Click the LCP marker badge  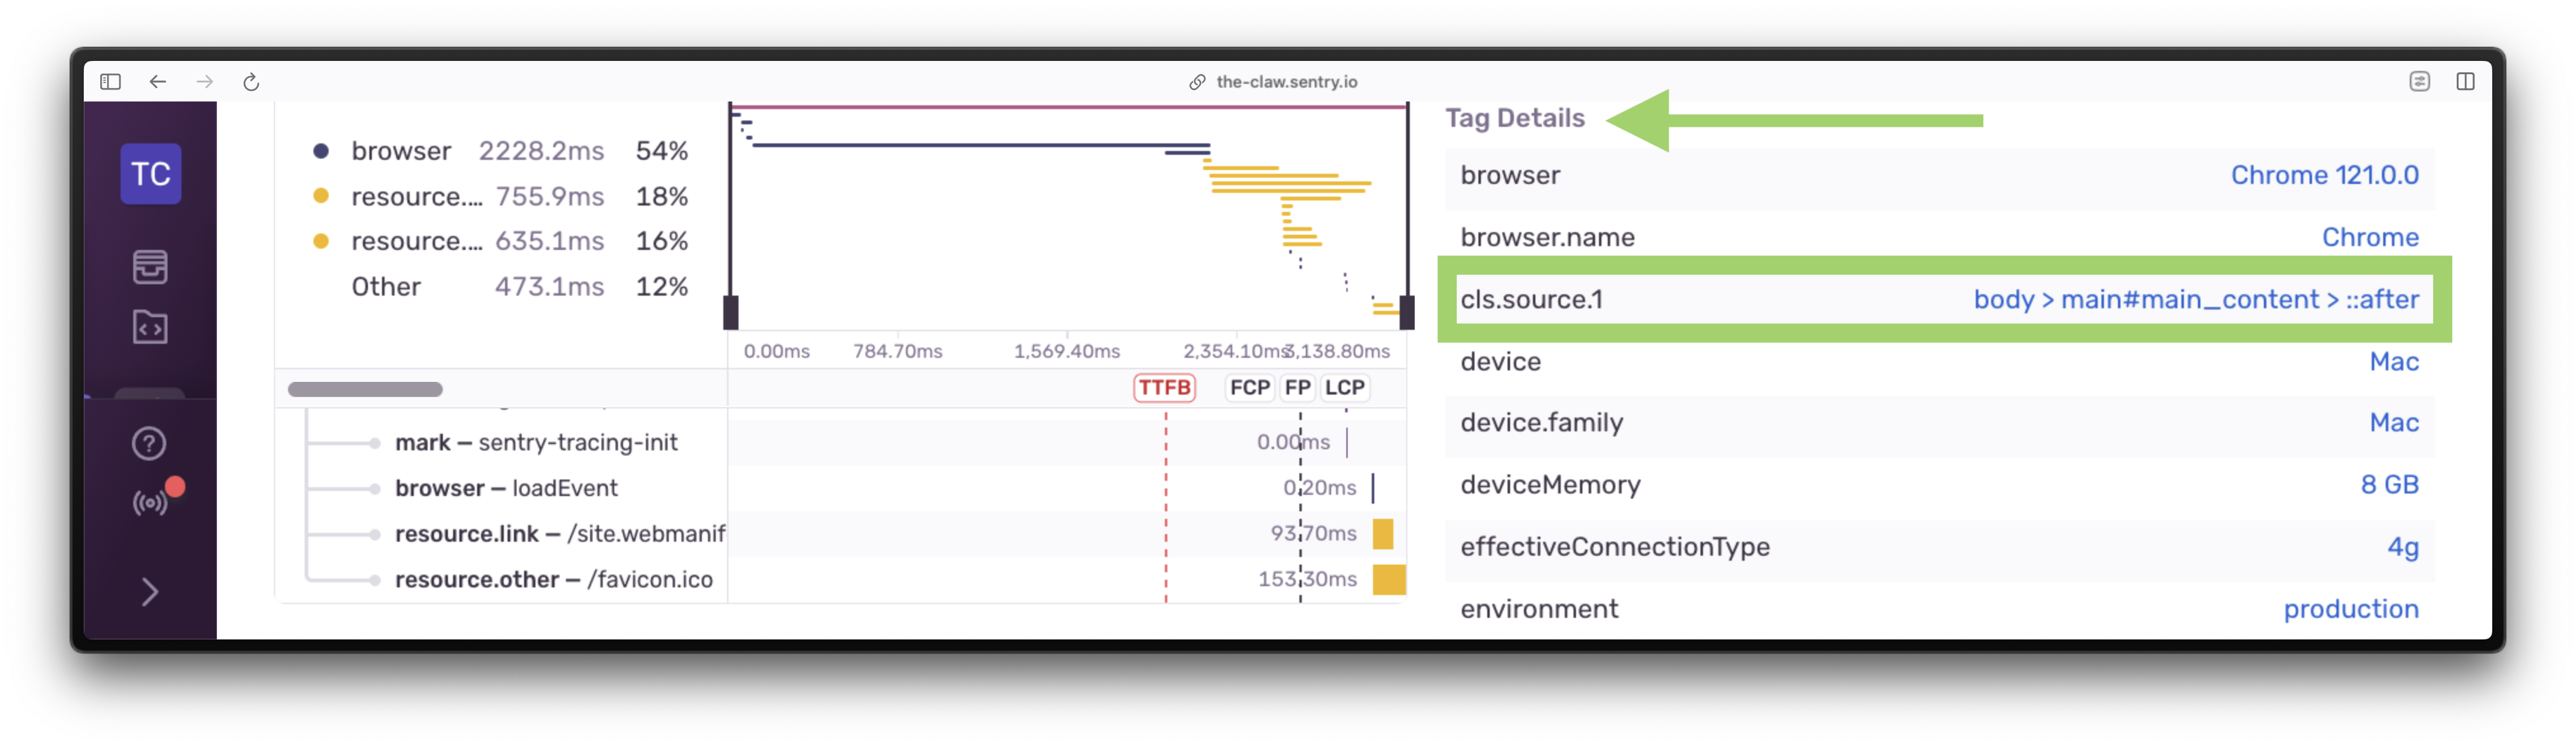click(x=1344, y=388)
